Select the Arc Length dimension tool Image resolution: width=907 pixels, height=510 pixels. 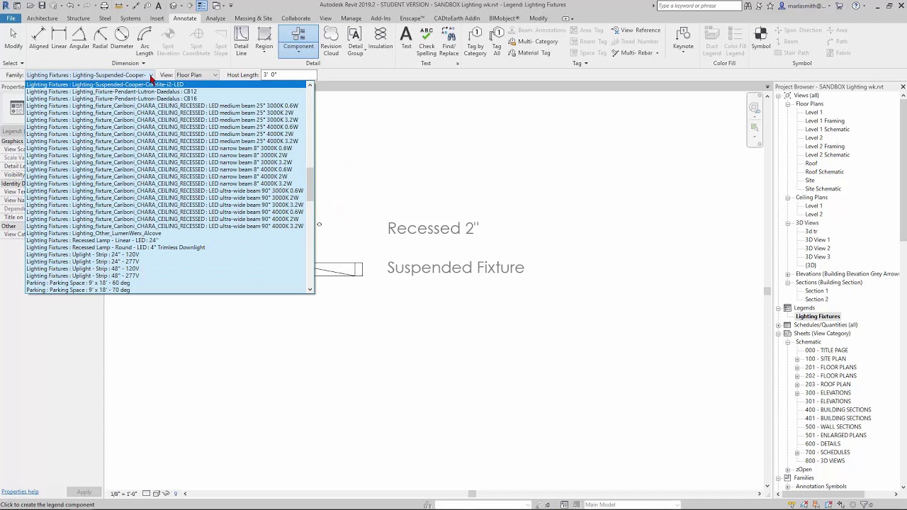(x=145, y=41)
